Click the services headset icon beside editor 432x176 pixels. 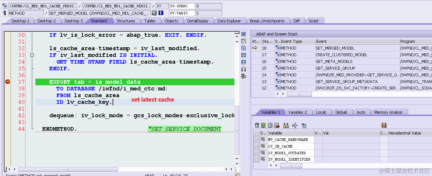pyautogui.click(x=244, y=69)
